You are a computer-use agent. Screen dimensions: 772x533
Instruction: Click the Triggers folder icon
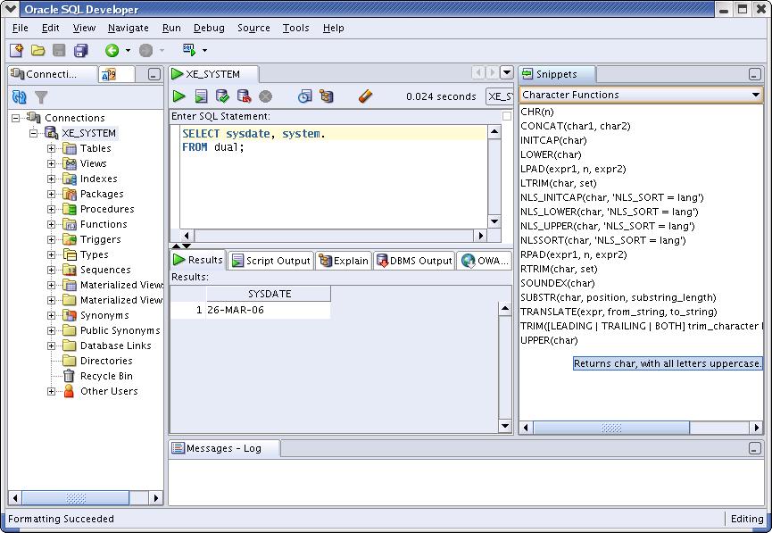(70, 239)
